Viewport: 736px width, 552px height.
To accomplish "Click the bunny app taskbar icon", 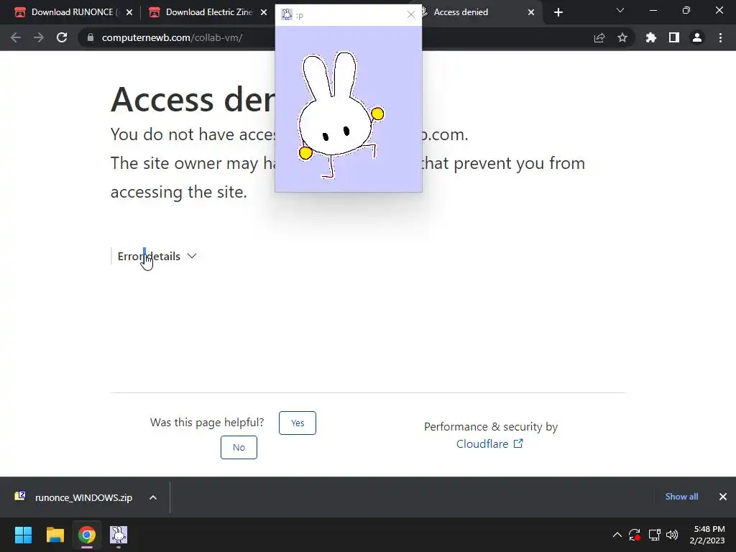I will [x=119, y=535].
